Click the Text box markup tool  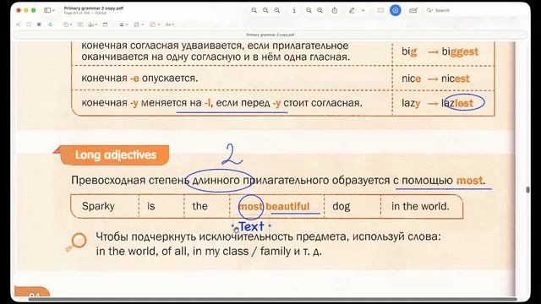[x=80, y=24]
